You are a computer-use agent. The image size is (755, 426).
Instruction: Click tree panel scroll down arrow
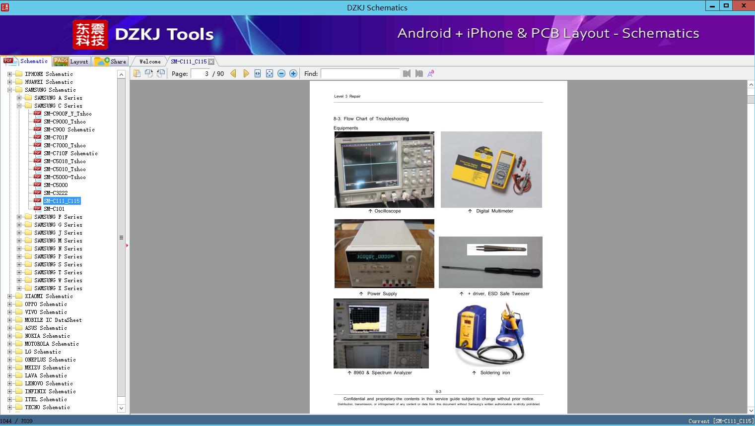[x=121, y=408]
